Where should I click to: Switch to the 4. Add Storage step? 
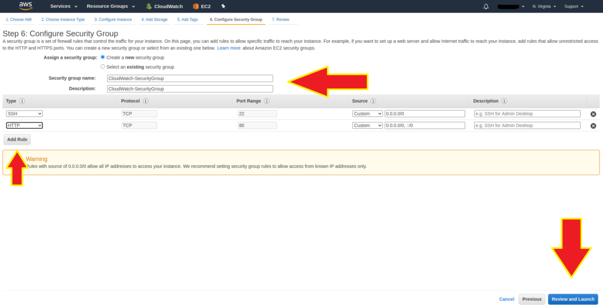pos(155,19)
